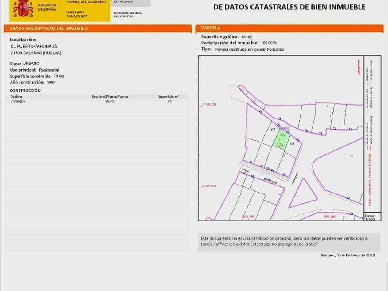The image size is (388, 291).
Task: Click the address 'CL PUERTO-TAHONA 25'
Action: pos(34,46)
